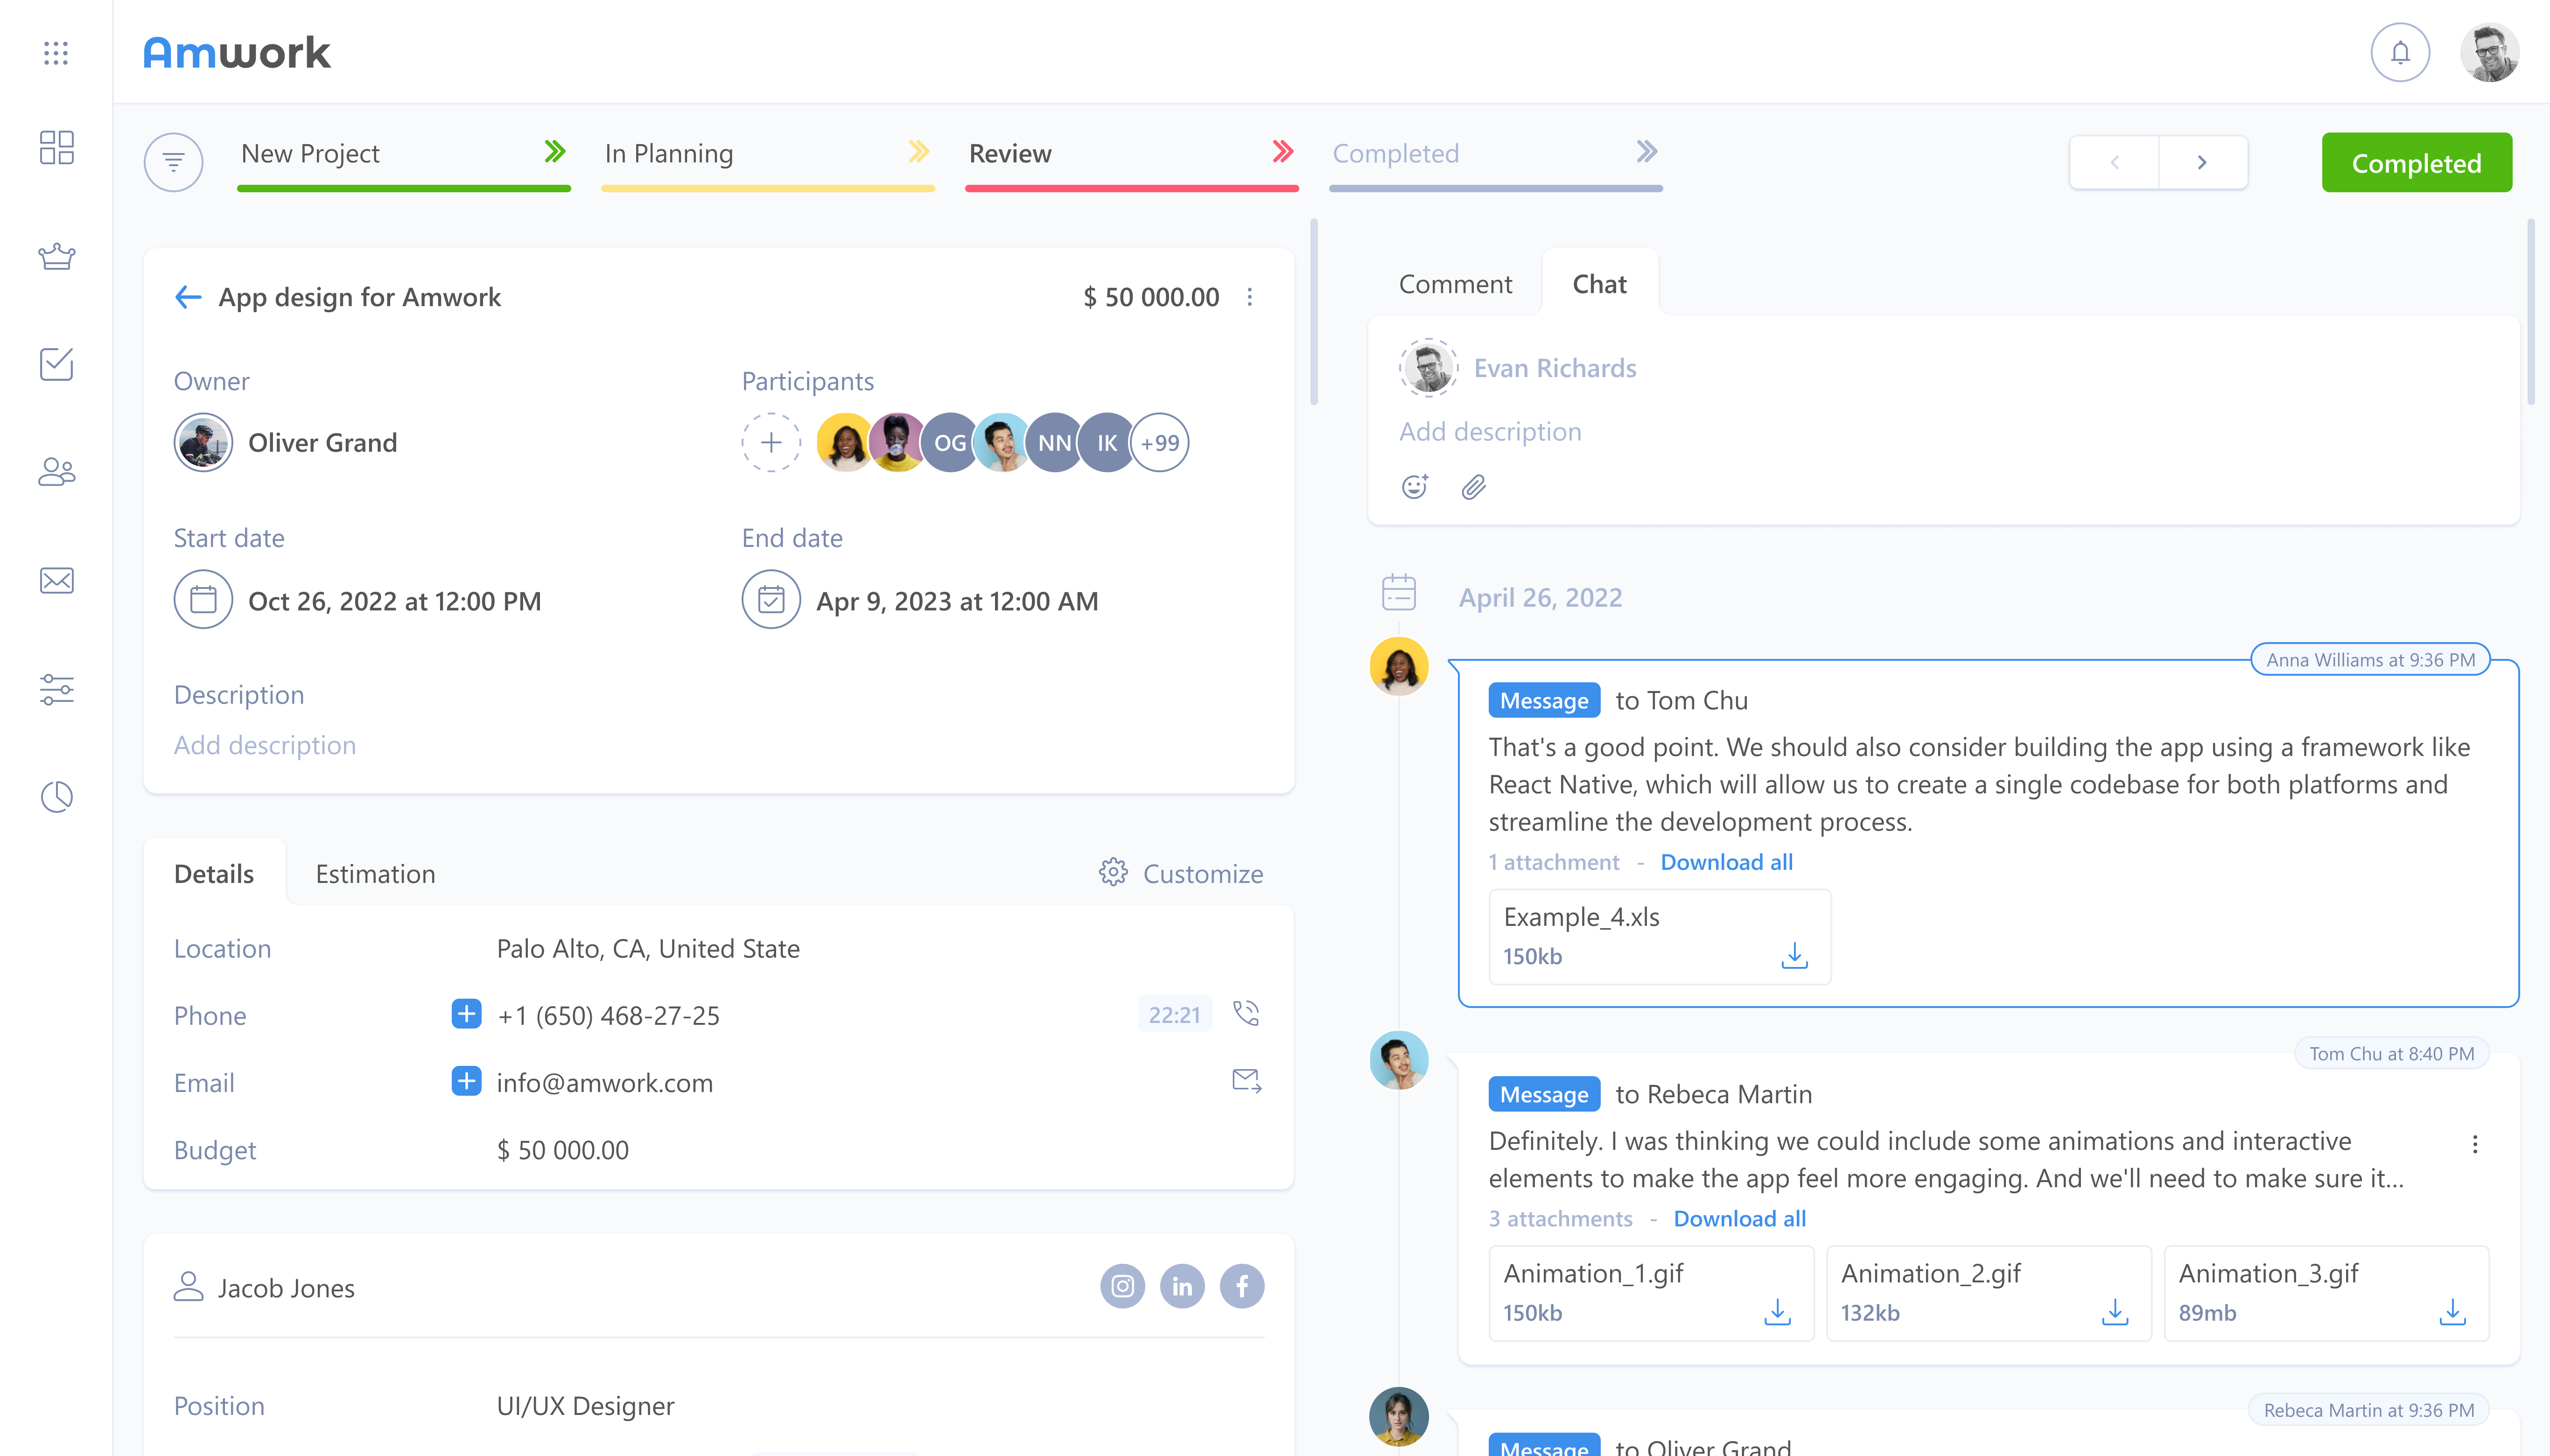Click the chat panel vertical scrollbar
Image resolution: width=2550 pixels, height=1456 pixels.
point(2531,312)
